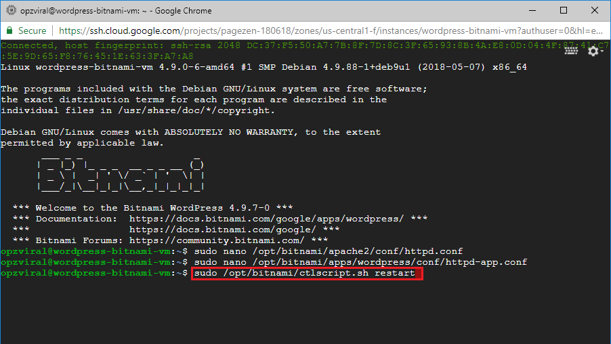Minimize the Chrome SSH window

coord(532,11)
